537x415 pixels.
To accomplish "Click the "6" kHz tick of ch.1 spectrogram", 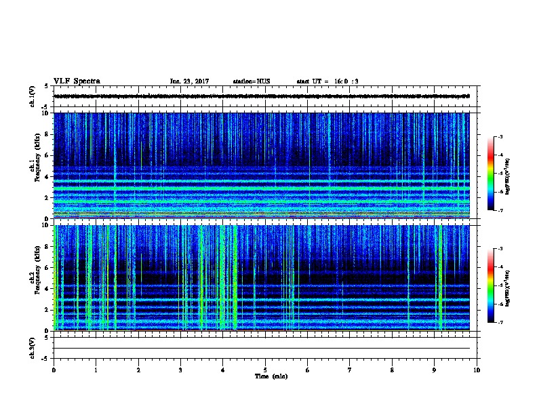I will point(47,155).
